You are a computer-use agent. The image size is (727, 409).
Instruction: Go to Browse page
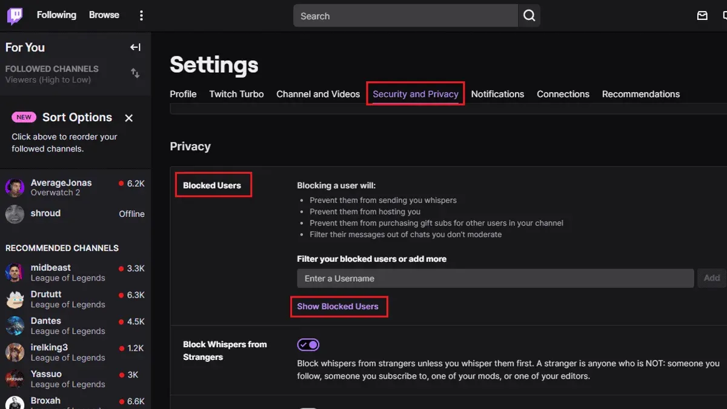104,15
